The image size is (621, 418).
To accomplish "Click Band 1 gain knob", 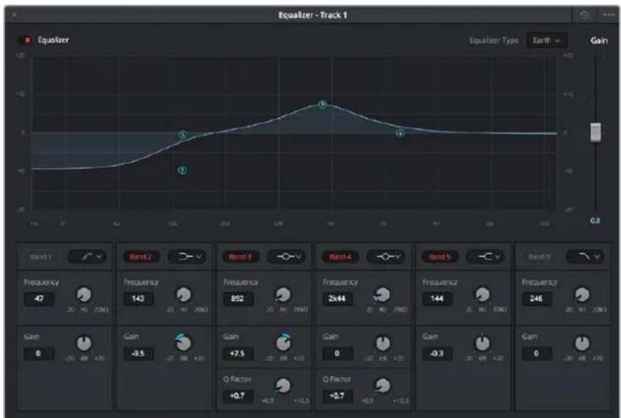I will click(84, 343).
